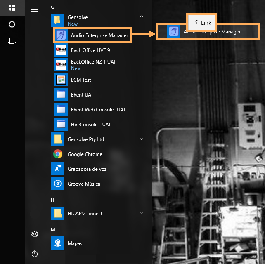Click the Power button icon

click(35, 253)
